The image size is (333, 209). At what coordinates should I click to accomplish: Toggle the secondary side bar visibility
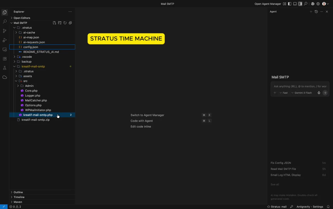pyautogui.click(x=300, y=4)
